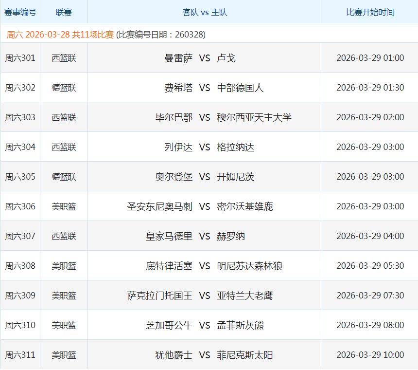This screenshot has height=370, width=418.
Task: Select team 圣安东尼奥马刺
Action: tap(159, 206)
